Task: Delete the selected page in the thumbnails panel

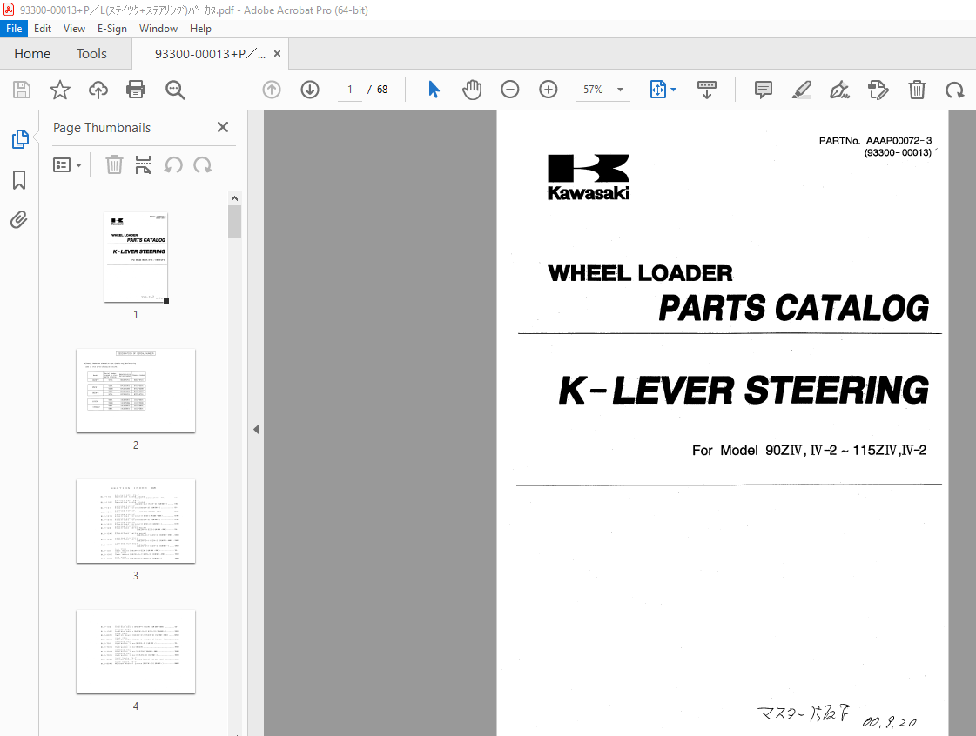Action: (114, 165)
